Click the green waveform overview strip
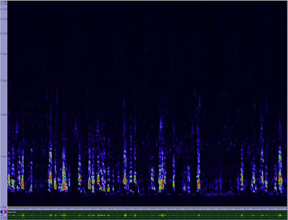 click(147, 215)
